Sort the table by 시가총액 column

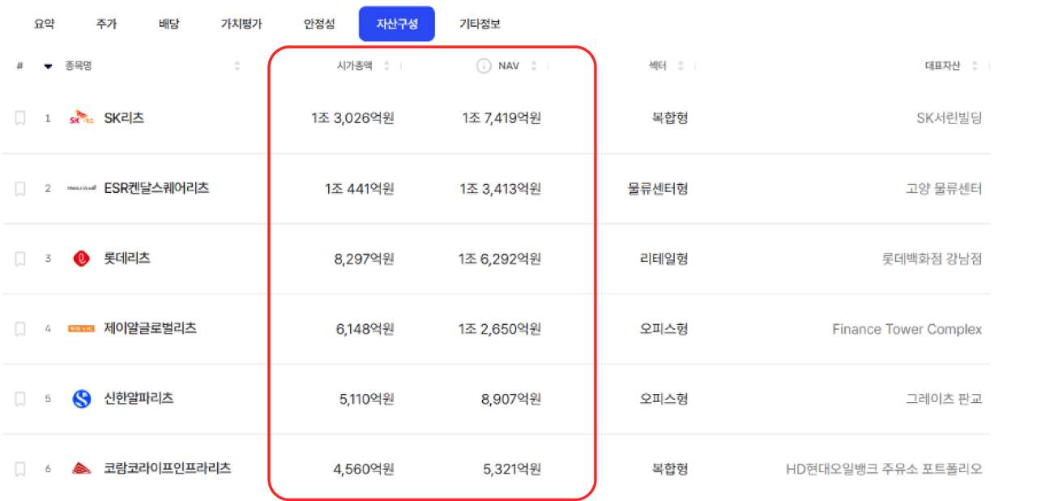point(386,66)
